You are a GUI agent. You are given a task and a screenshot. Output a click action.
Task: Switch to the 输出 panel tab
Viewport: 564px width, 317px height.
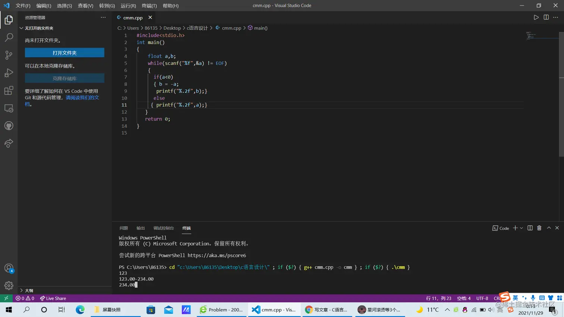(x=141, y=228)
